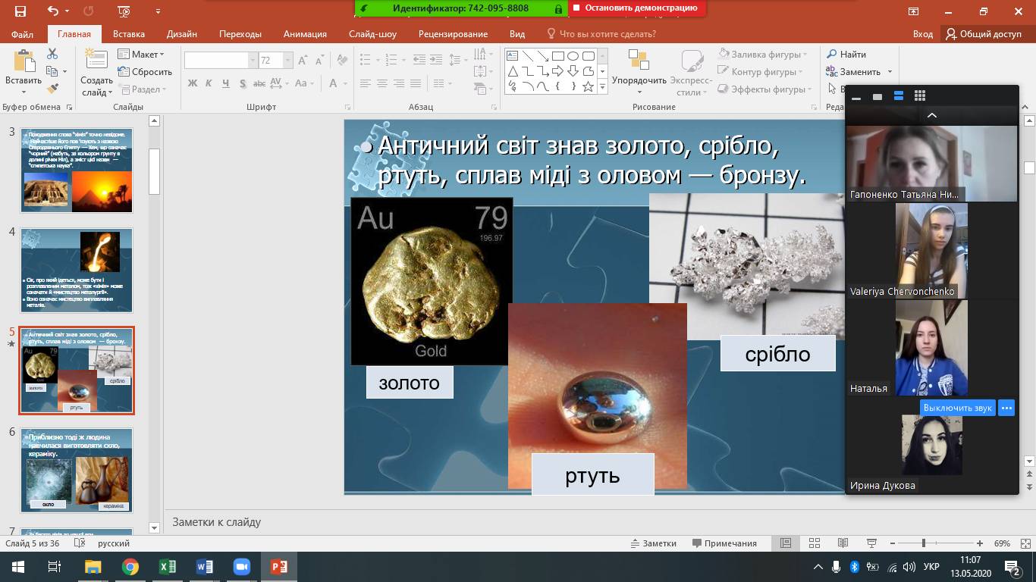Click the Выключить звук mute button
Screen dimensions: 1036x582
pos(957,408)
